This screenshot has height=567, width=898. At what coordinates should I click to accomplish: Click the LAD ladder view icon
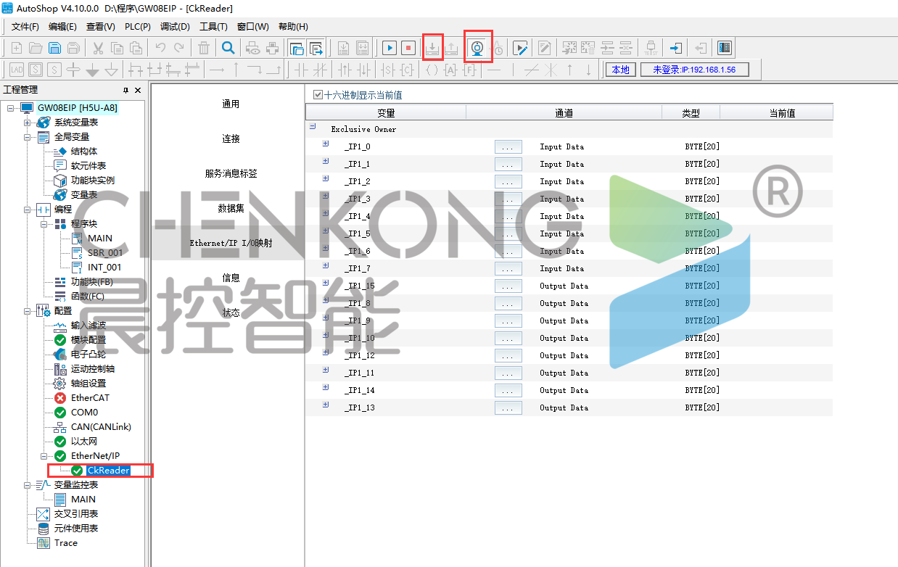click(17, 70)
